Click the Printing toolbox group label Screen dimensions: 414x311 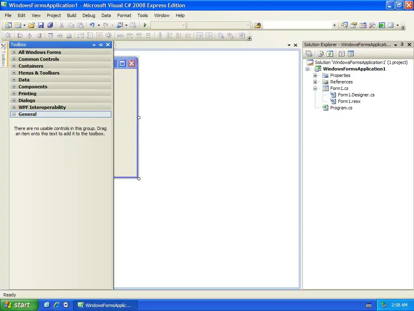[27, 94]
